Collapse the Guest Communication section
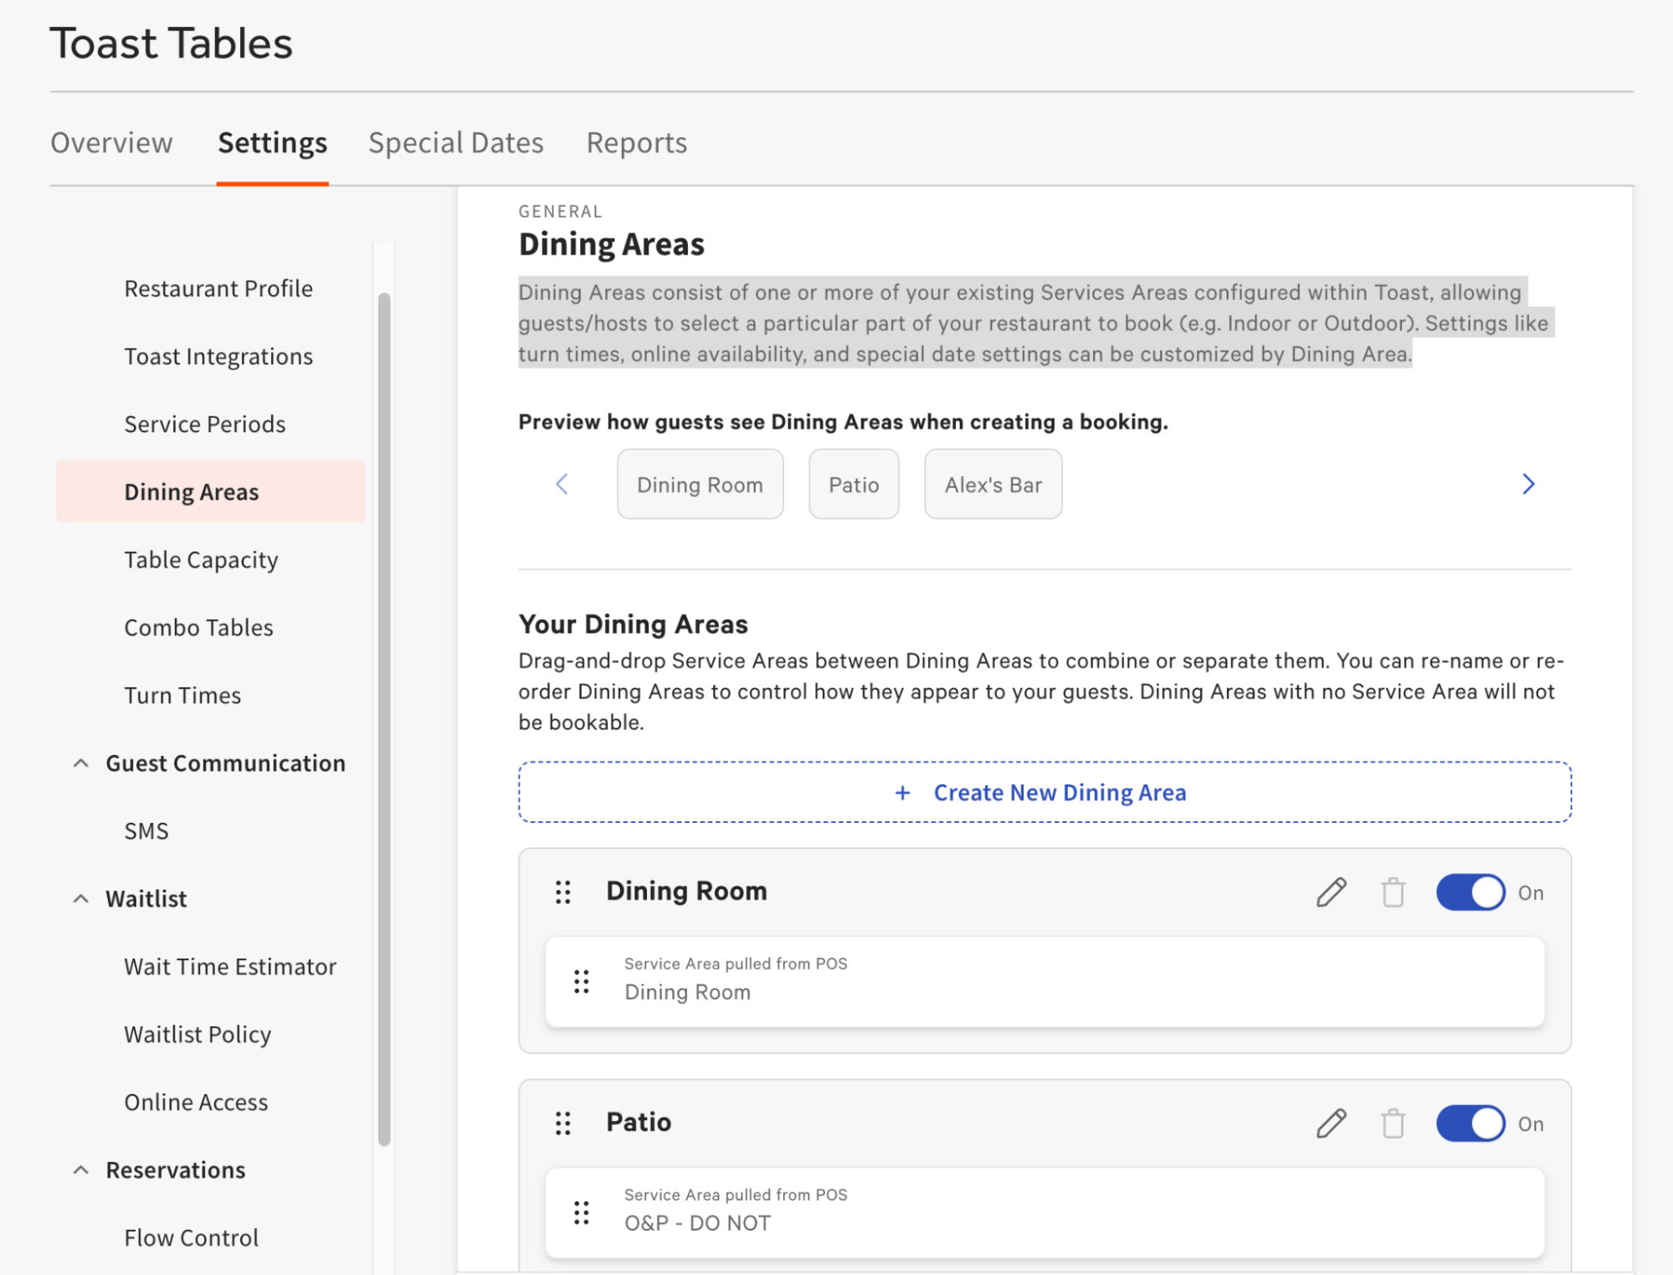Image resolution: width=1673 pixels, height=1275 pixels. pyautogui.click(x=81, y=763)
